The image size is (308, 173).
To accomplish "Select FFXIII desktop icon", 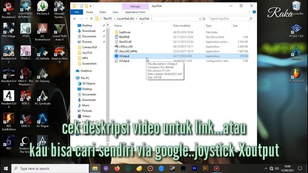I will 26,30.
